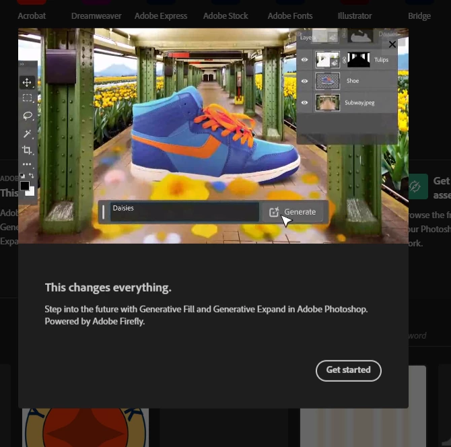Open Dreamweaver from the apps row

[x=96, y=16]
